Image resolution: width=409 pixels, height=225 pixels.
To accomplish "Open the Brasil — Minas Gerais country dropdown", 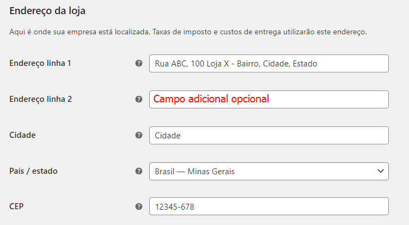I will click(269, 172).
